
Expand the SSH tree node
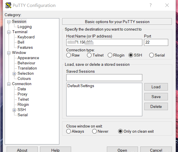tap(14, 110)
